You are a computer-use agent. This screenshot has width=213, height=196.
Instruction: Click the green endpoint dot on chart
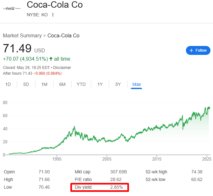(x=209, y=108)
